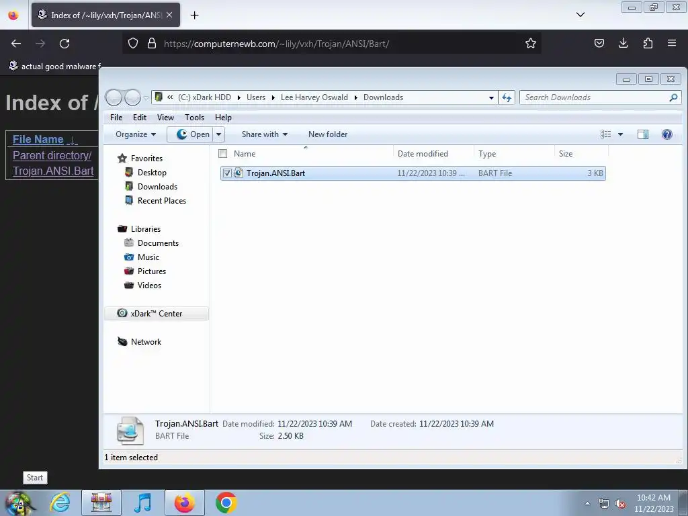The image size is (688, 516).
Task: Open Firefox extensions puzzle icon
Action: (648, 43)
